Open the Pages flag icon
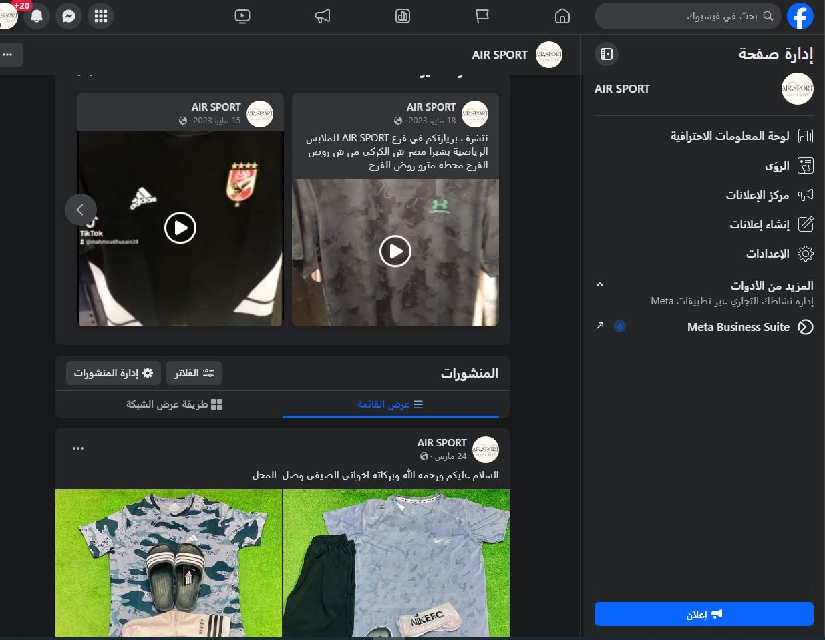The image size is (825, 640). tap(482, 17)
